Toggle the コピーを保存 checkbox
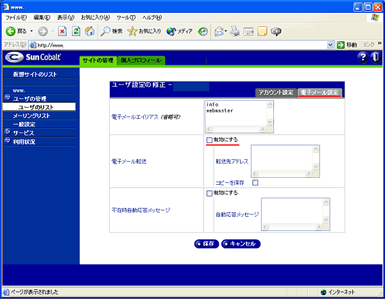Viewport: 385px width, 299px height. [x=255, y=183]
